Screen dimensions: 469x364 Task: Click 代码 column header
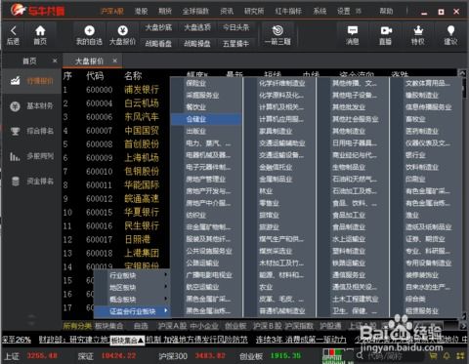pyautogui.click(x=95, y=76)
